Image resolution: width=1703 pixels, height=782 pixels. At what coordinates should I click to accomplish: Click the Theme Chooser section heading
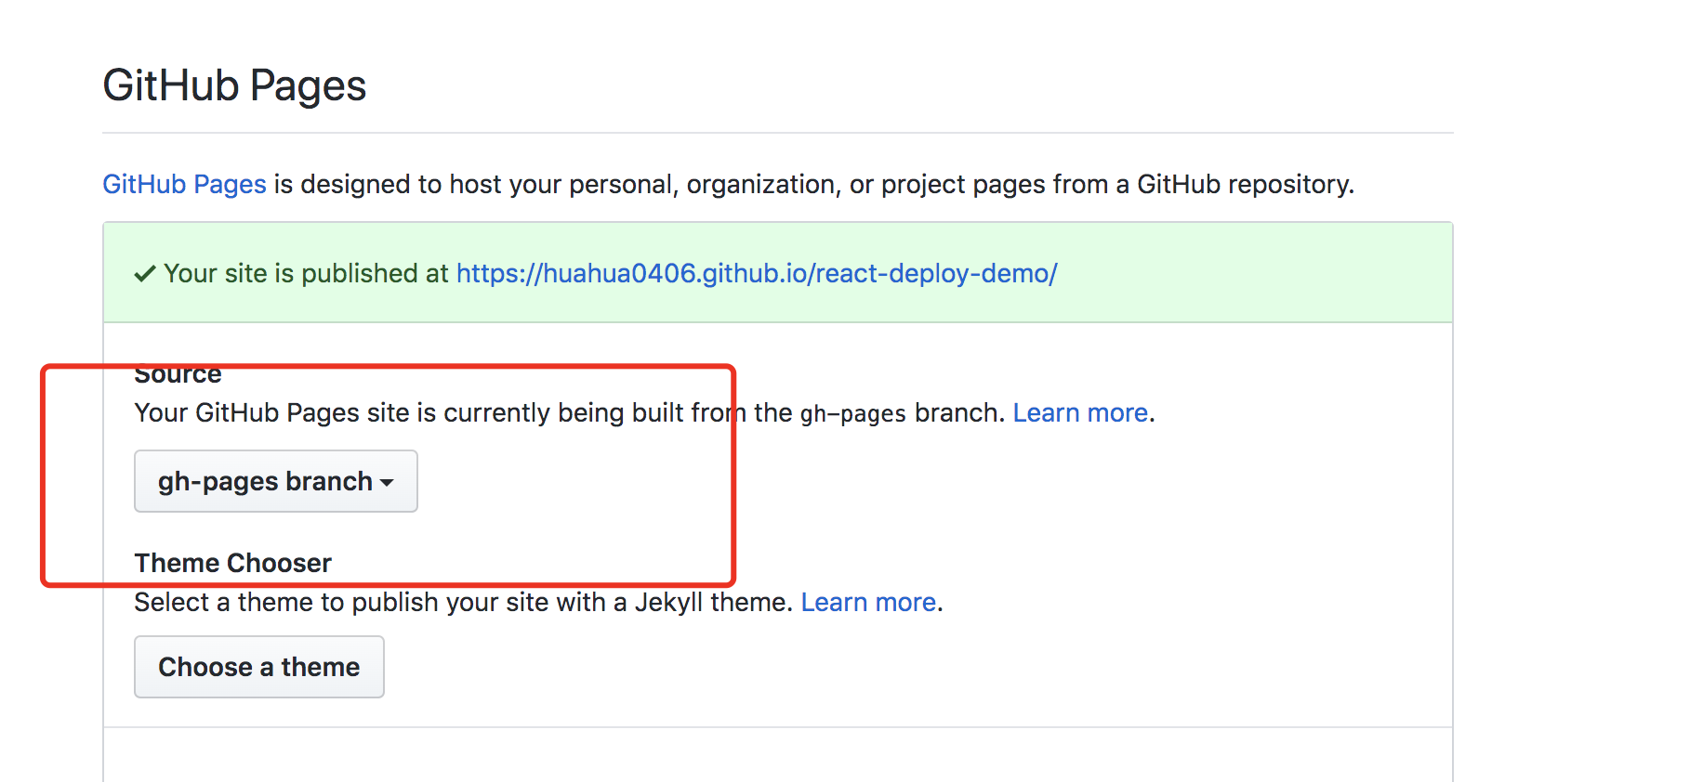click(232, 563)
